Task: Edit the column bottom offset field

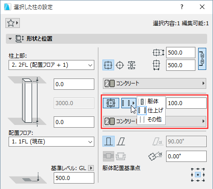Action: pyautogui.click(x=74, y=122)
